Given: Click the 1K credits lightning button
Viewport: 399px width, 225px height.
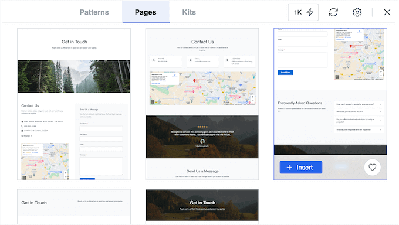Looking at the screenshot, I should click(303, 12).
